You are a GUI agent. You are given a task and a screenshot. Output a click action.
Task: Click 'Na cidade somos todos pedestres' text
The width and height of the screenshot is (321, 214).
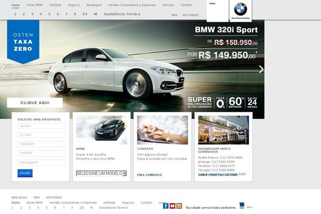[211, 208]
